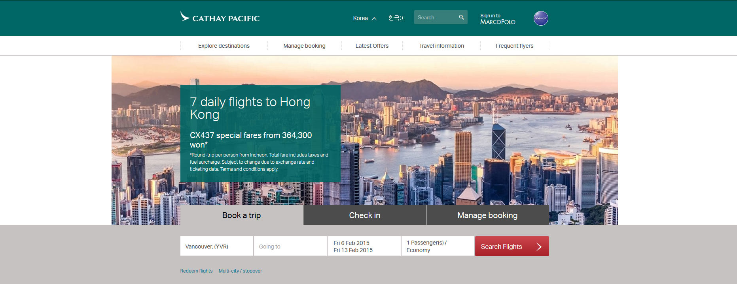Click the Going to destination field
Viewport: 737px width, 284px height.
pos(290,246)
